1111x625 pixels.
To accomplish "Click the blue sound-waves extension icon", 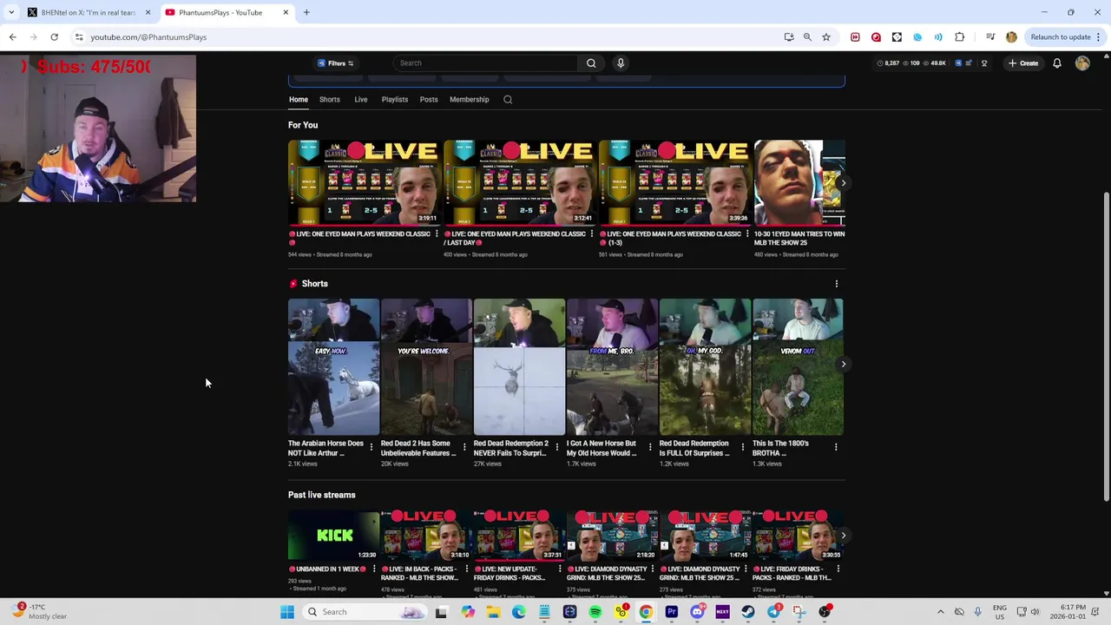I will [x=938, y=37].
